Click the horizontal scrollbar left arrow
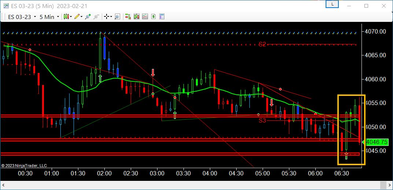Screen dimensions: 393x190 [4, 185]
